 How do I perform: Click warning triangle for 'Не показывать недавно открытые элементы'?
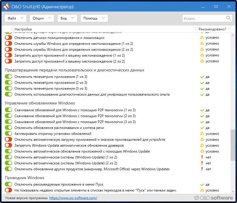click(x=202, y=190)
